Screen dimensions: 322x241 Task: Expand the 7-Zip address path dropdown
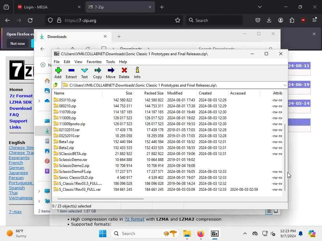[x=285, y=85]
